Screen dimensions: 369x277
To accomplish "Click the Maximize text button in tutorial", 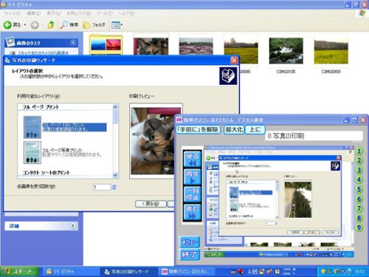I will [x=234, y=129].
